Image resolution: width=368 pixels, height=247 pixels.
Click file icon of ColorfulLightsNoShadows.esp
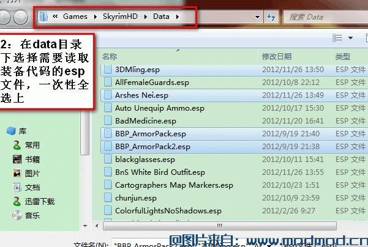[x=108, y=211]
